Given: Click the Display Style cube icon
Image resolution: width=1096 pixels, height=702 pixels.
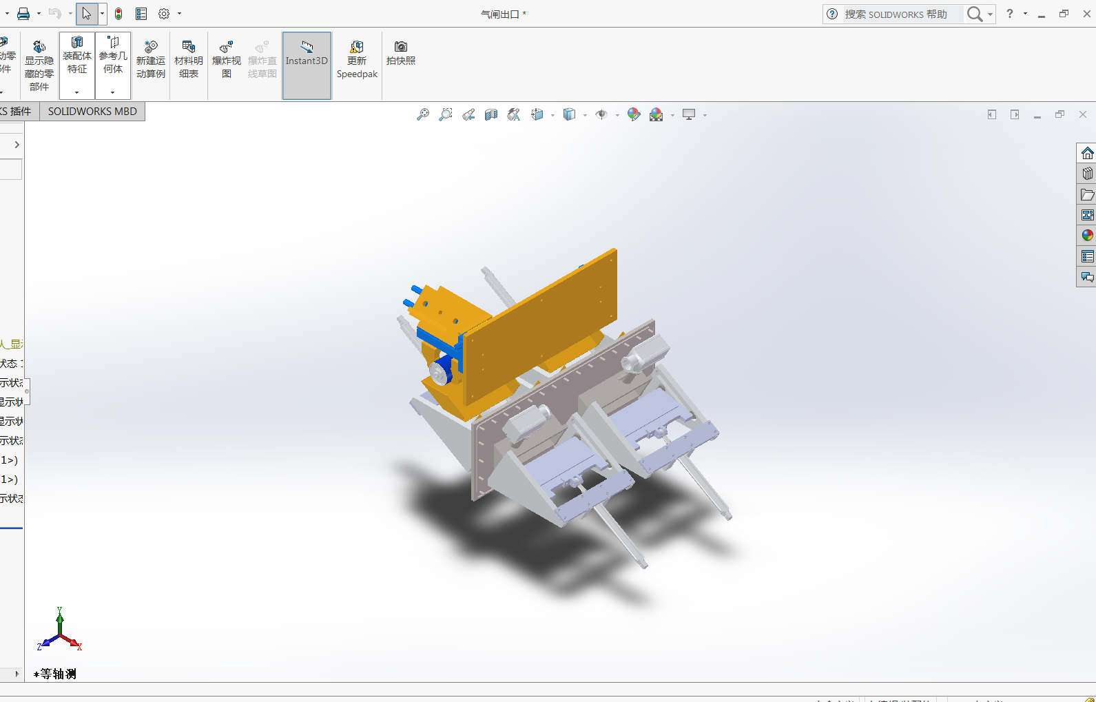Looking at the screenshot, I should click(569, 114).
